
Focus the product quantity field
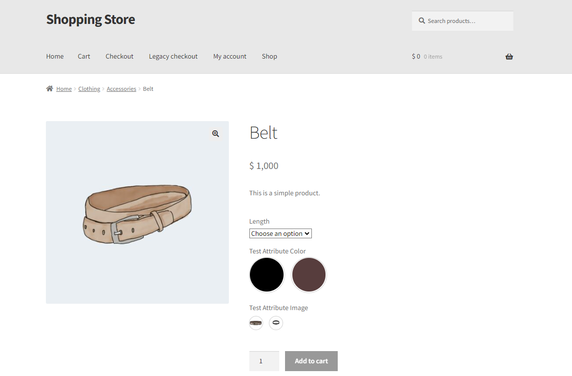click(264, 361)
